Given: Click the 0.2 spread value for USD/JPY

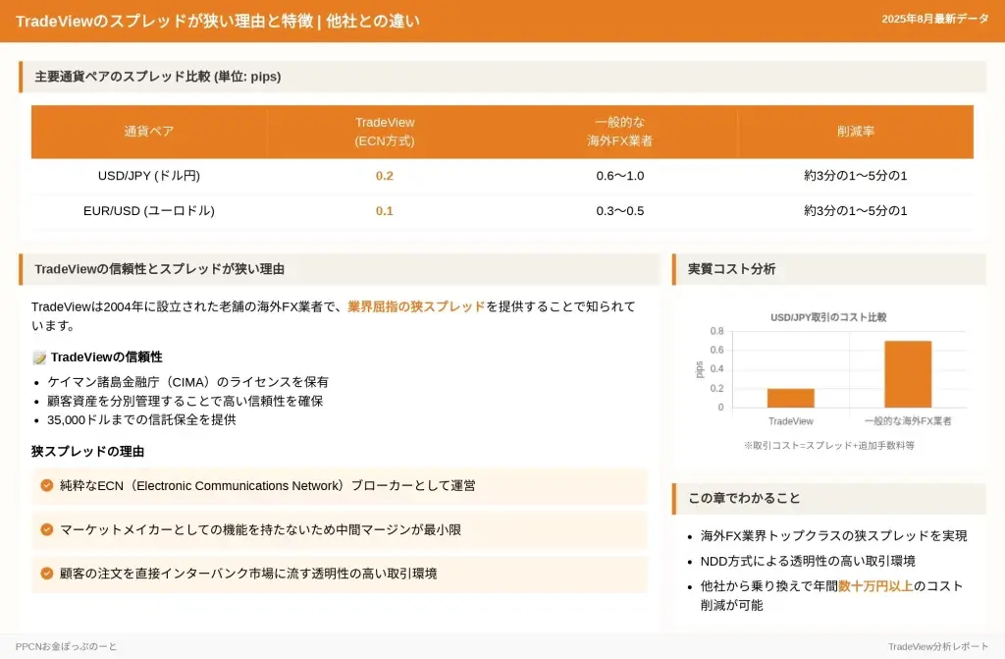Looking at the screenshot, I should tap(385, 176).
